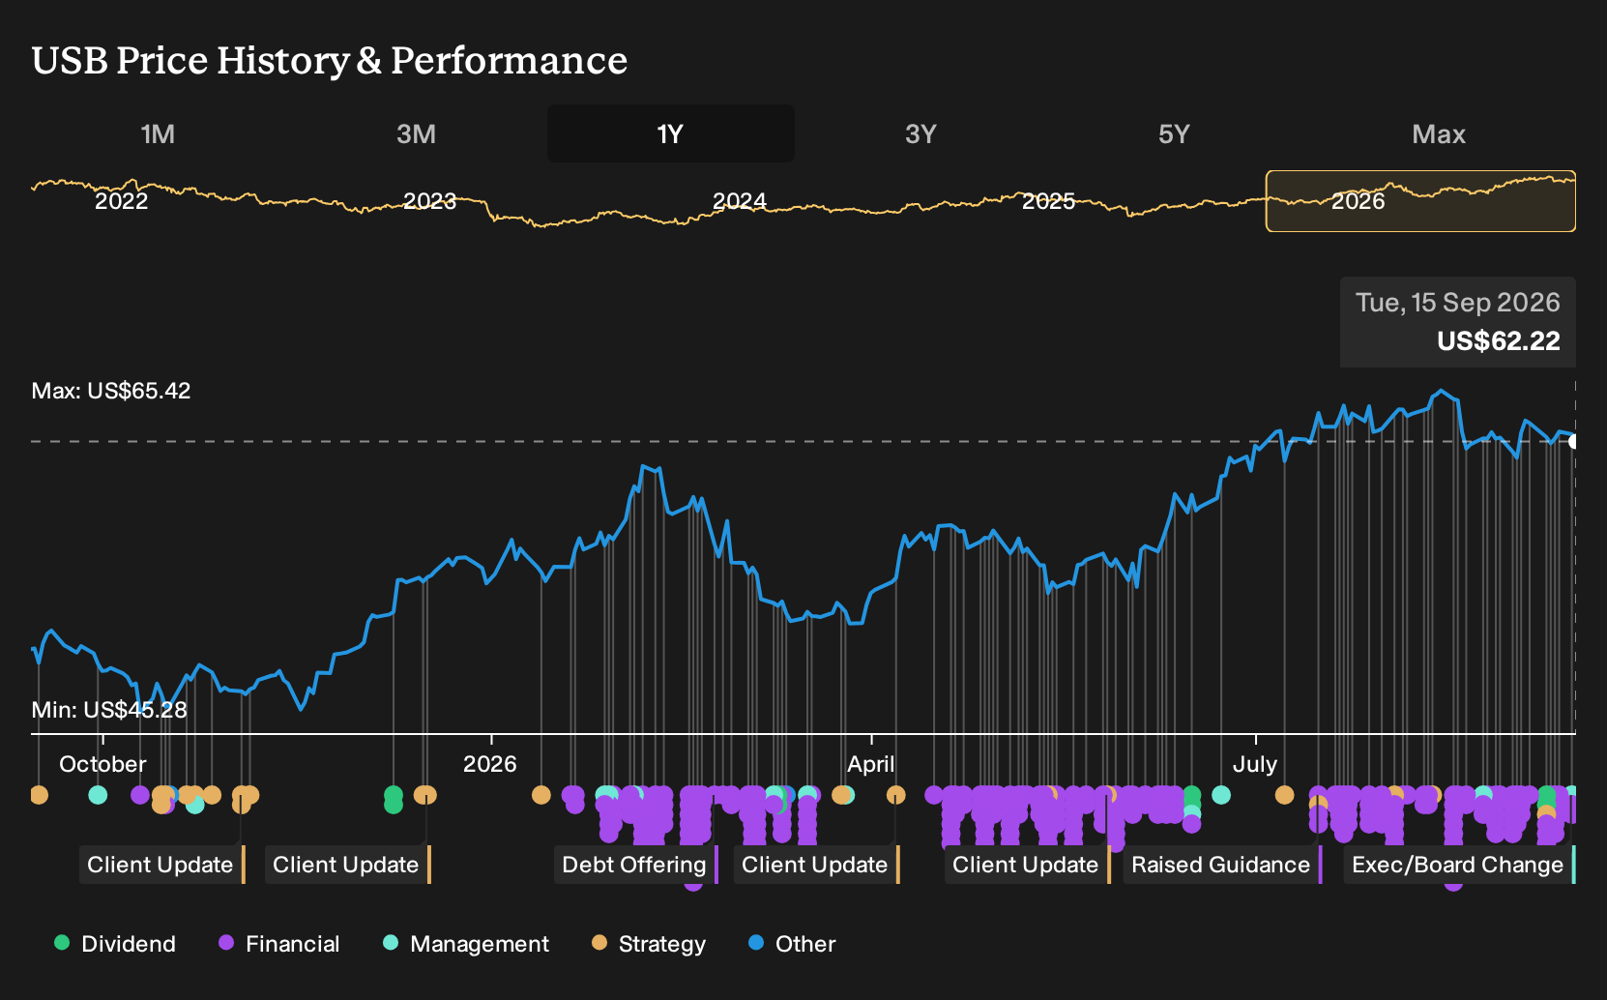Viewport: 1607px width, 1000px height.
Task: Open Client Update label right of Debt Offering
Action: (817, 865)
